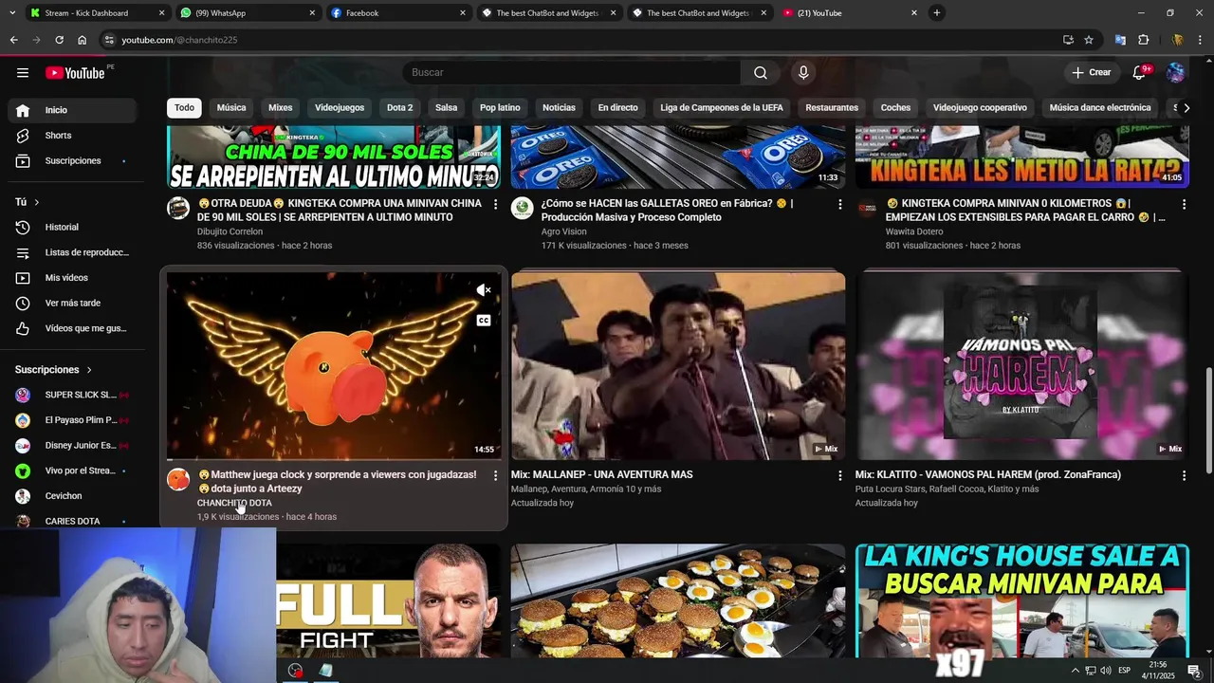Open Historial in the sidebar
1214x683 pixels.
72,228
